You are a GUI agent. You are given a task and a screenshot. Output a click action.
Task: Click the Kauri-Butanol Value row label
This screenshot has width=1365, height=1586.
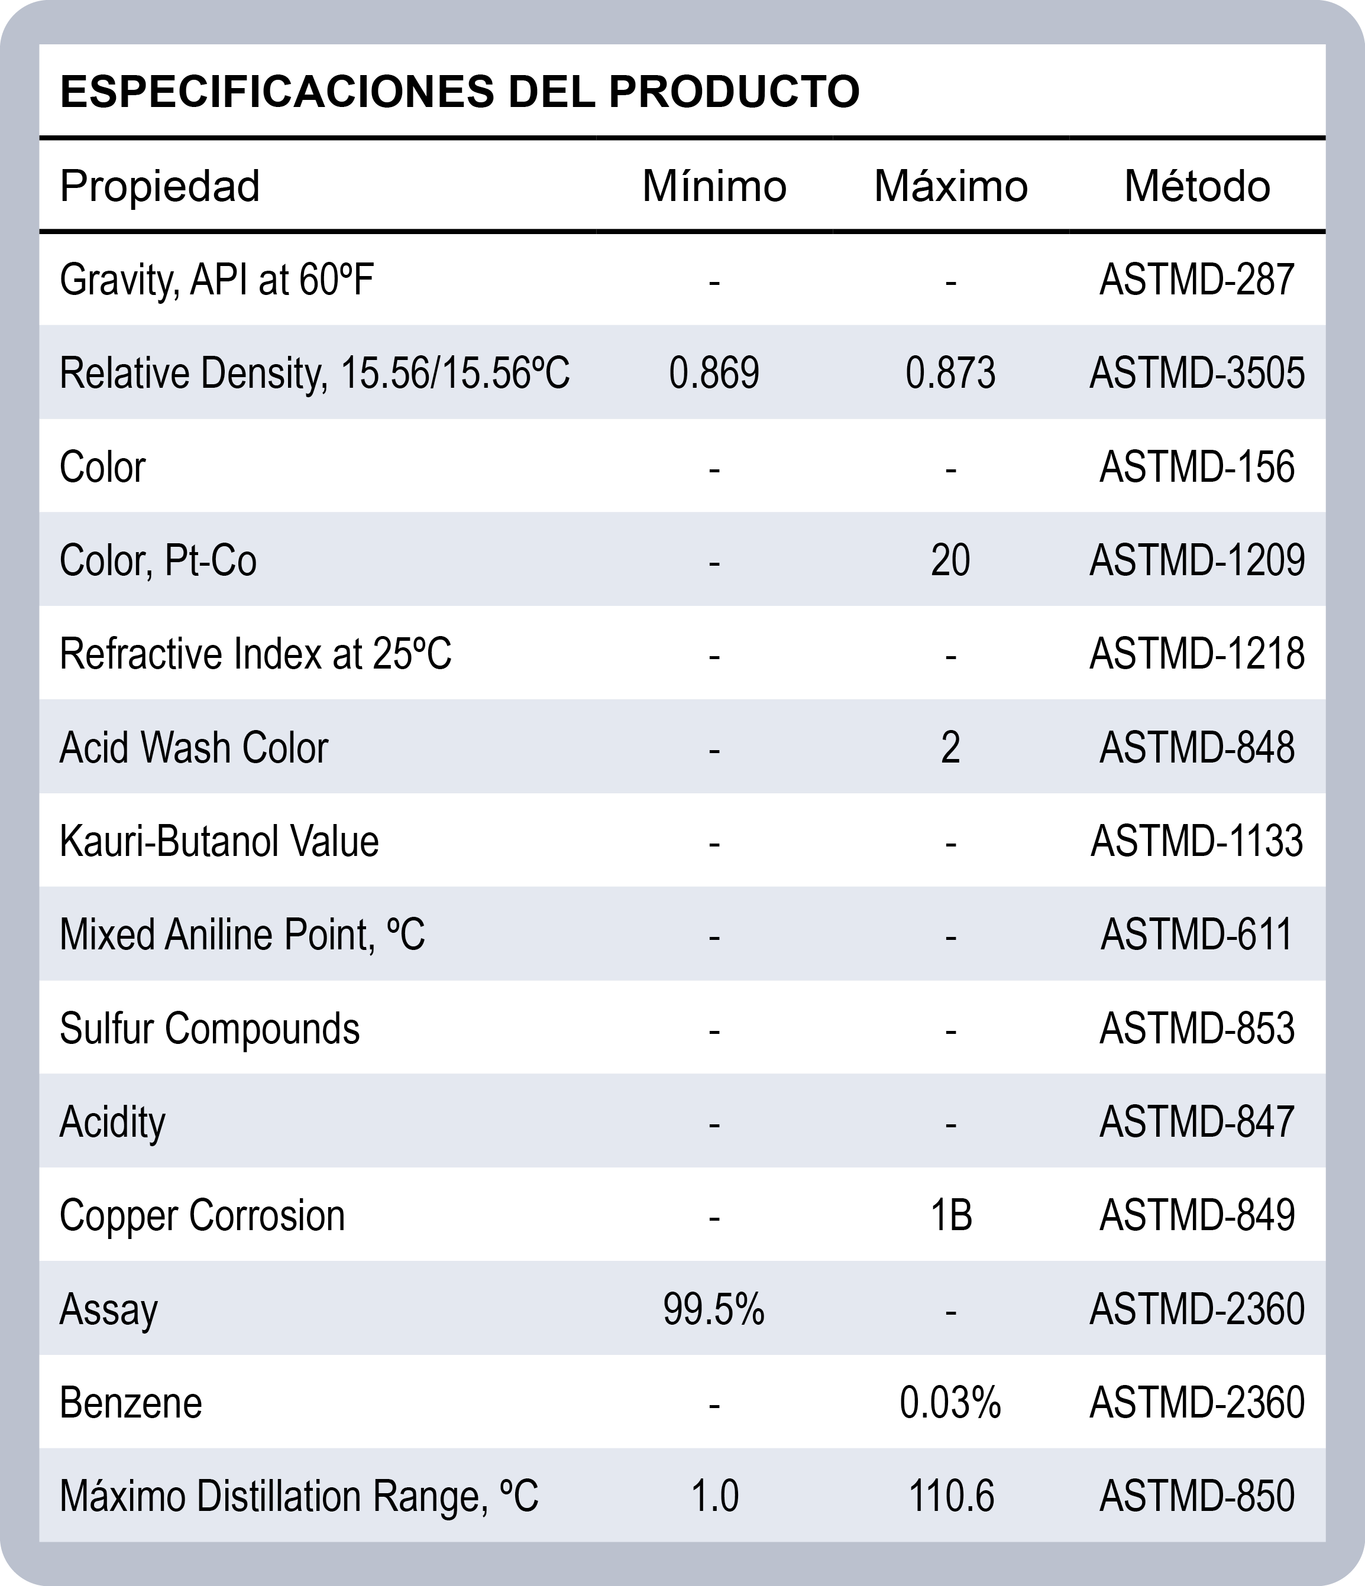pos(219,841)
